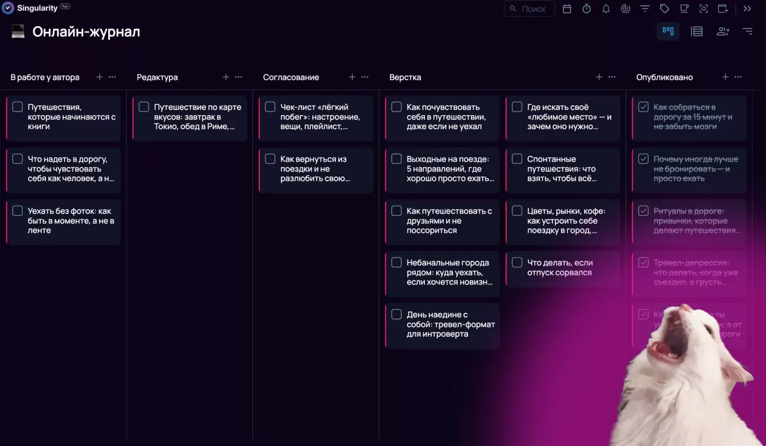The width and height of the screenshot is (766, 446).
Task: Click the Singularity app logo
Action: pos(8,8)
